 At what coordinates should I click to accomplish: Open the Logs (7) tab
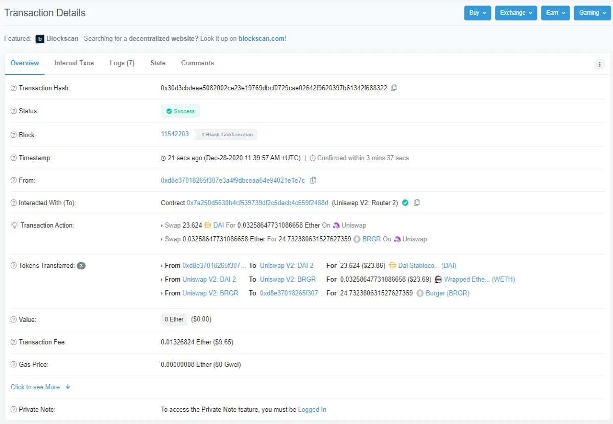coord(122,63)
